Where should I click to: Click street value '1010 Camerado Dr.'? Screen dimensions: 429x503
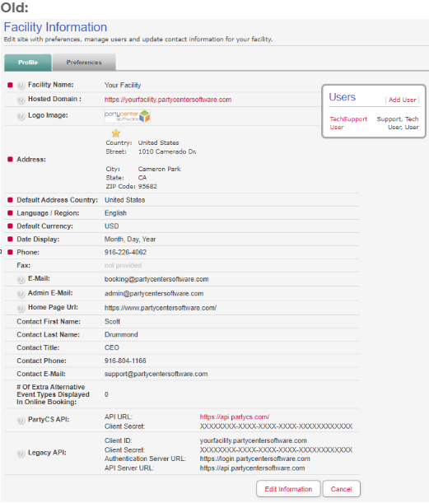point(167,151)
